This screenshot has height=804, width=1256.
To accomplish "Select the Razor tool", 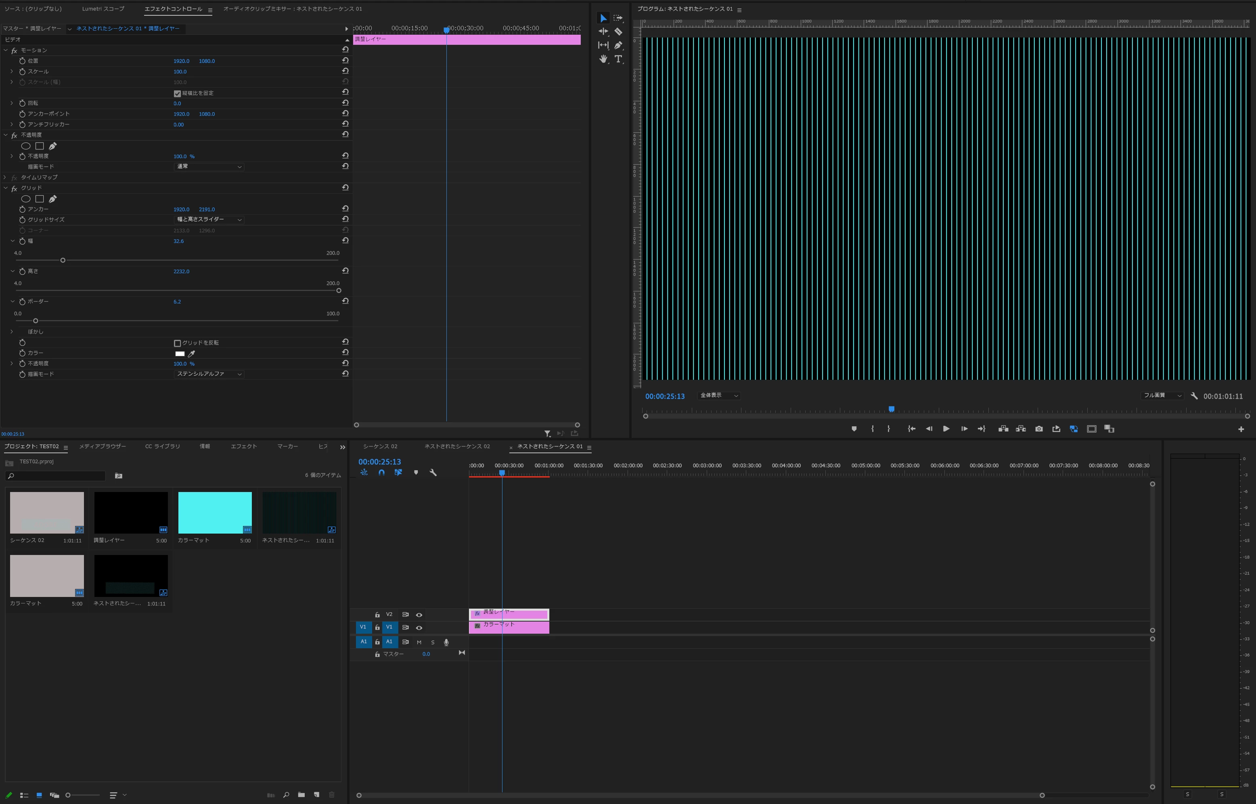I will pos(618,32).
